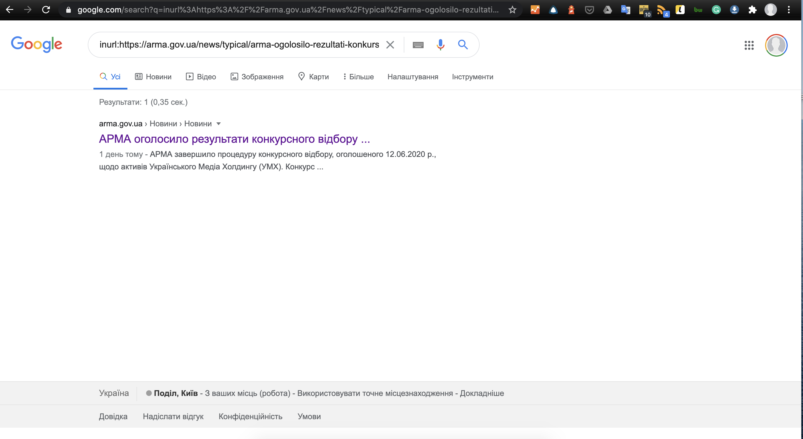This screenshot has width=803, height=439.
Task: Switch to the Новини tab
Action: click(x=153, y=77)
